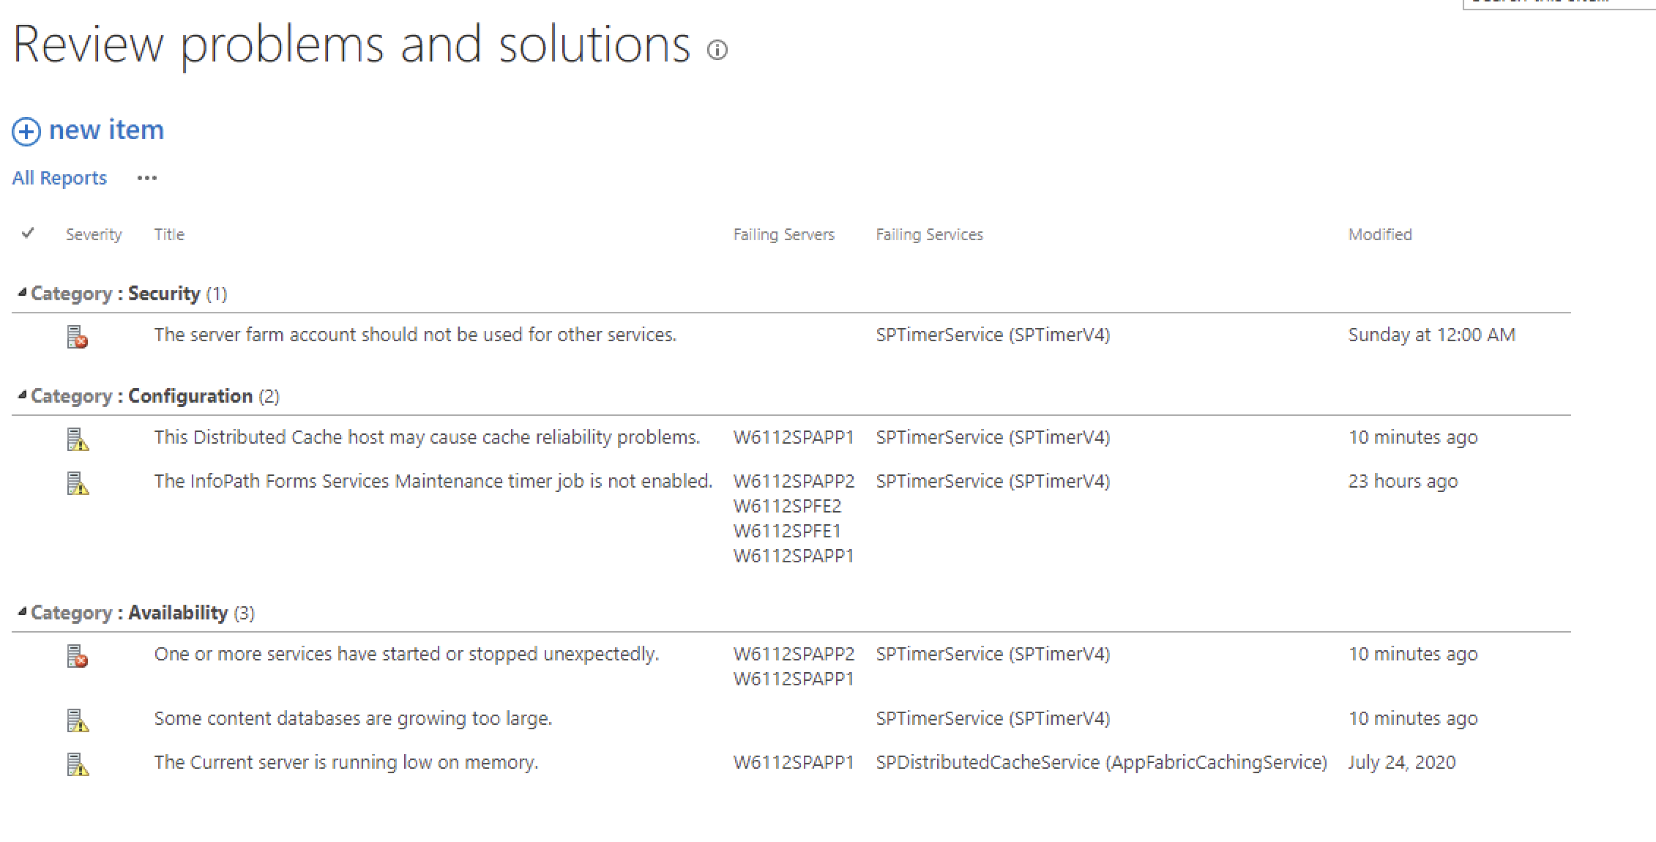Click the plus icon beside new item

pos(26,132)
